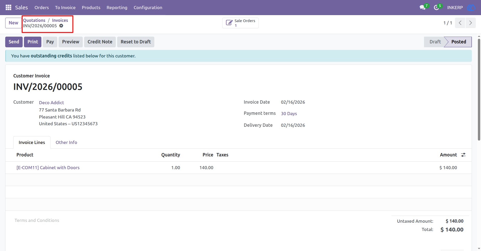The height and width of the screenshot is (251, 481).
Task: Click the Sales app title
Action: [x=21, y=8]
